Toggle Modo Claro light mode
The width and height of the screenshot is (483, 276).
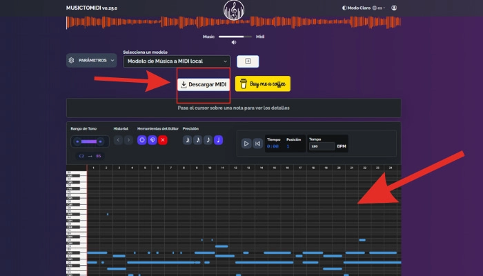356,8
